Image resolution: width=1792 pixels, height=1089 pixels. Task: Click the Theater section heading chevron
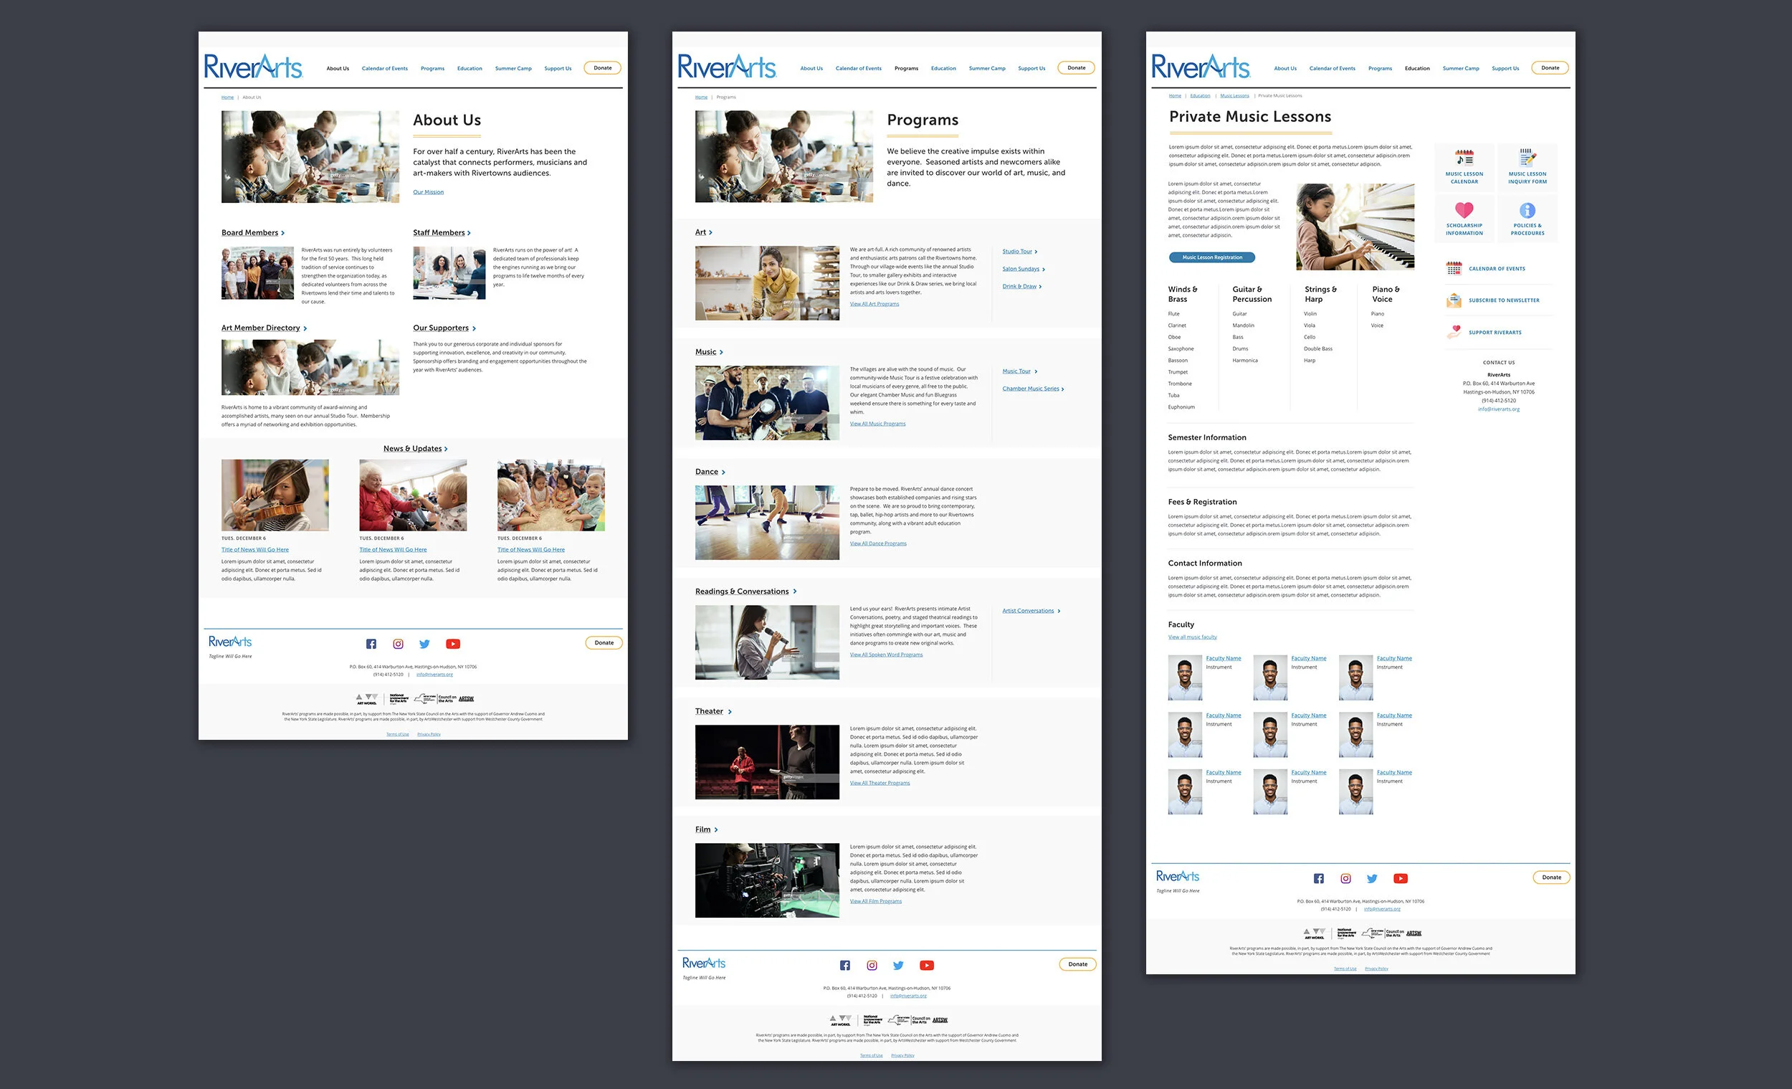coord(730,711)
